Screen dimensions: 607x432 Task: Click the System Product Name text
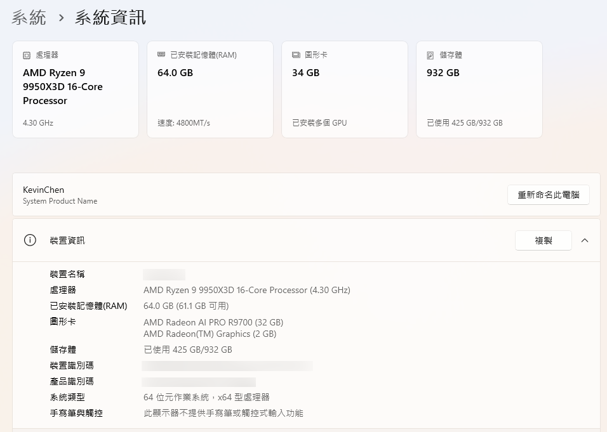tap(60, 201)
